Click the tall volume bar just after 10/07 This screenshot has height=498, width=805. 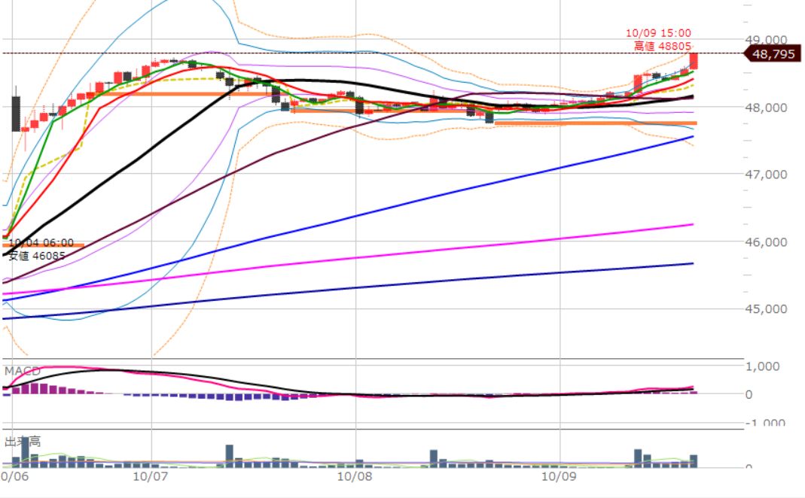[x=230, y=456]
